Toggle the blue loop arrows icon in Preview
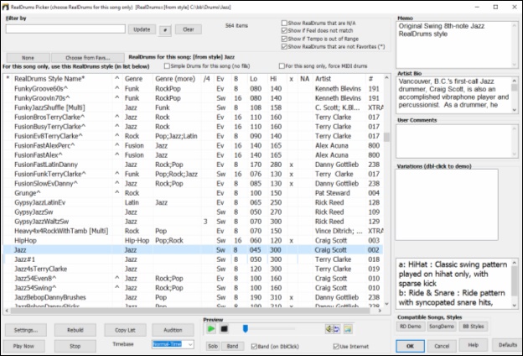 tap(337, 329)
